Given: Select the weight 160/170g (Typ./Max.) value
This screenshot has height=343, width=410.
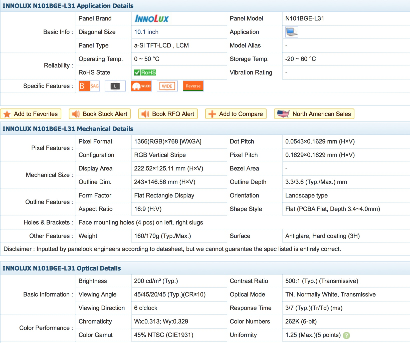Looking at the screenshot, I should [162, 236].
